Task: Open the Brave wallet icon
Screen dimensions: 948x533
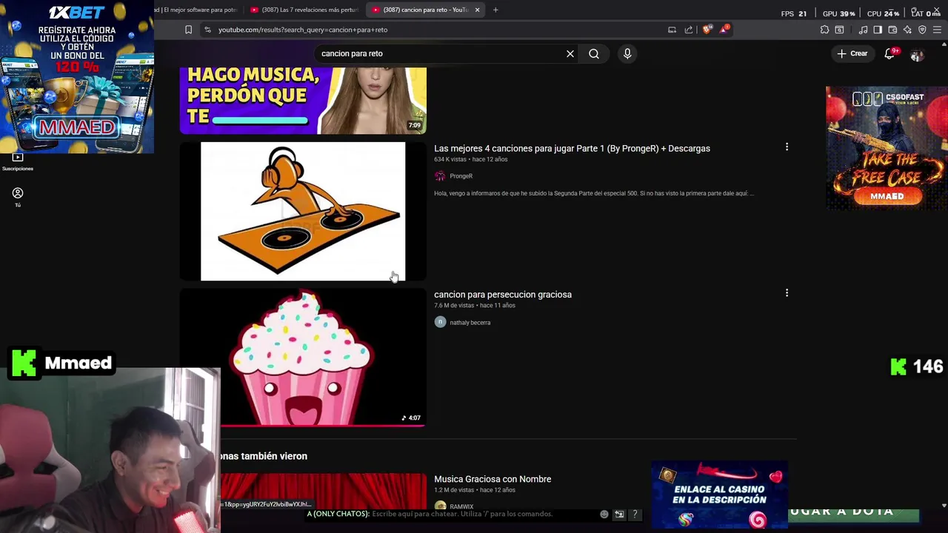Action: 892,30
